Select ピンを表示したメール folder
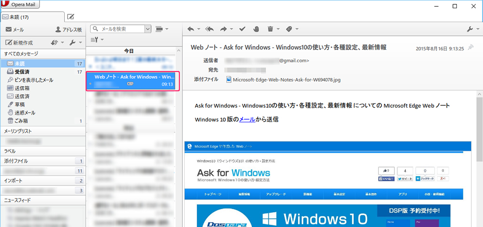Screen dimensions: 483x227 (x=43, y=80)
